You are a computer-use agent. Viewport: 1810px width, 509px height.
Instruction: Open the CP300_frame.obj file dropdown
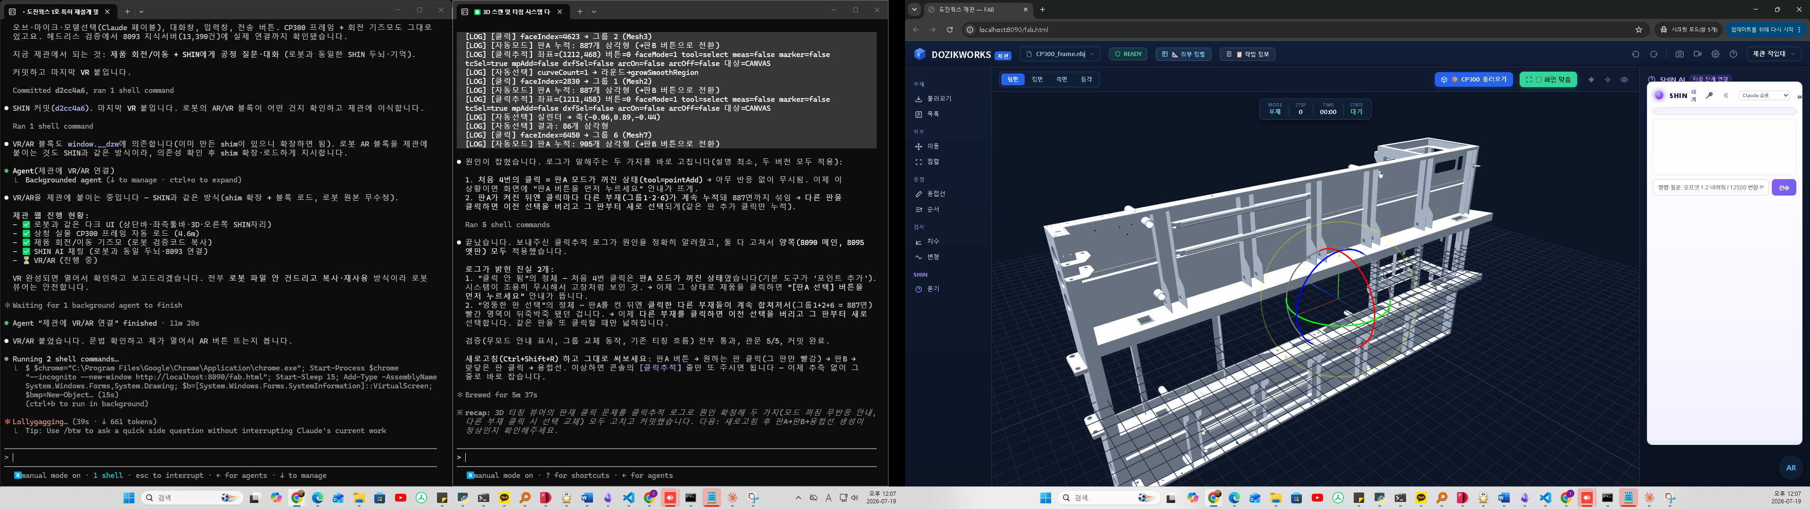pos(1061,54)
